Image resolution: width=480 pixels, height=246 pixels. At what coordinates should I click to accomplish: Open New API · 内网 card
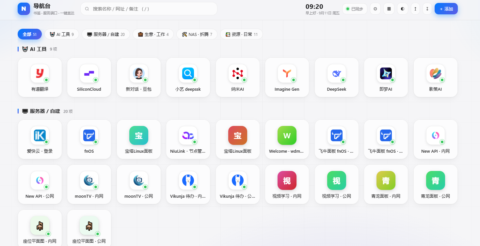pyautogui.click(x=436, y=139)
